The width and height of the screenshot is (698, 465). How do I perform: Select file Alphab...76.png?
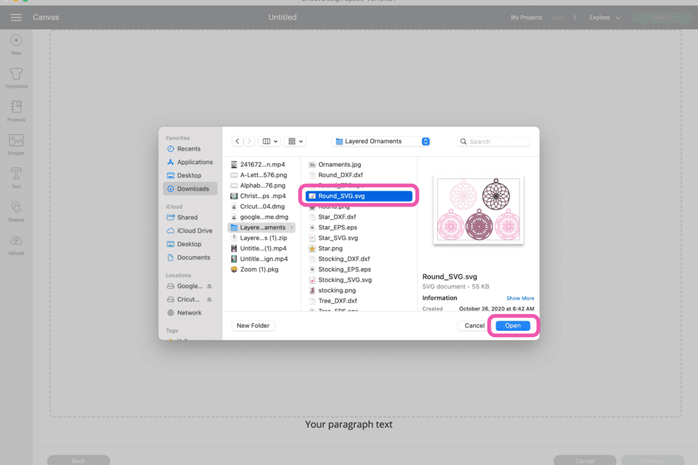point(262,185)
